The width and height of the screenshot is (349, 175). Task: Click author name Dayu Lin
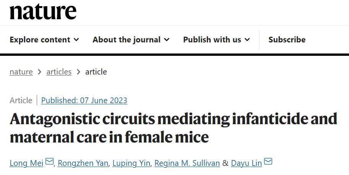coord(246,163)
